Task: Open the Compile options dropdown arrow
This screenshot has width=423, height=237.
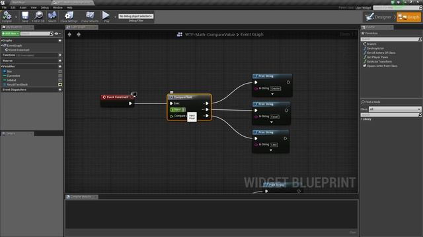Action: point(16,17)
